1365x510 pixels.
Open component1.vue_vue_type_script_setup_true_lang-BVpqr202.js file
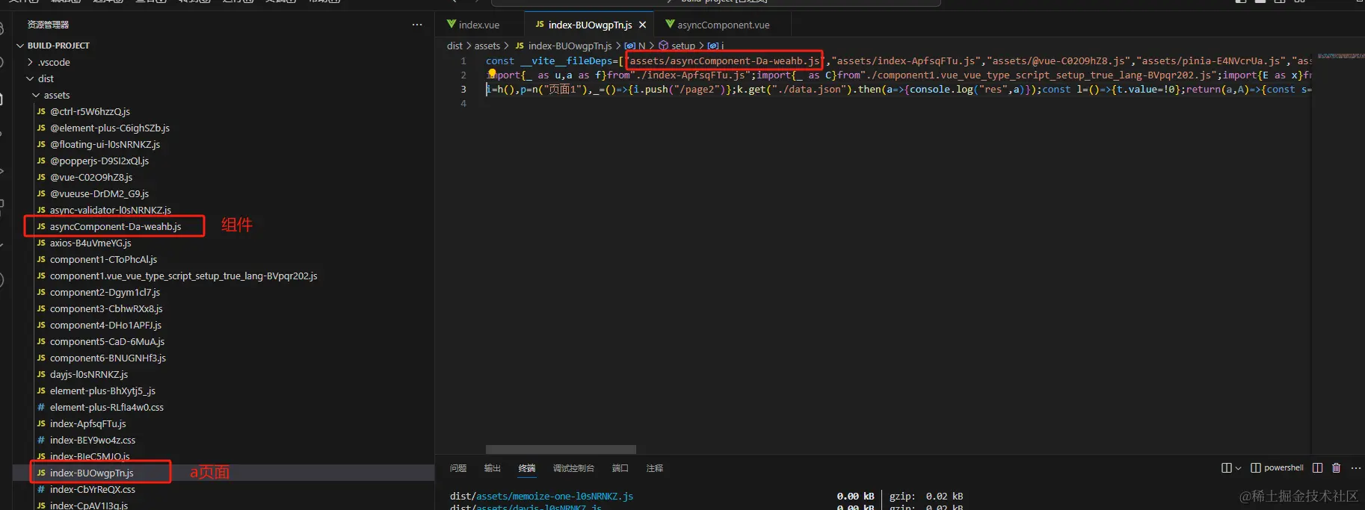(183, 276)
